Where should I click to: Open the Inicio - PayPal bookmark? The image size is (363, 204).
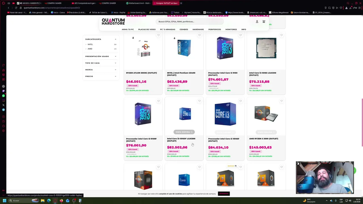click(x=118, y=12)
